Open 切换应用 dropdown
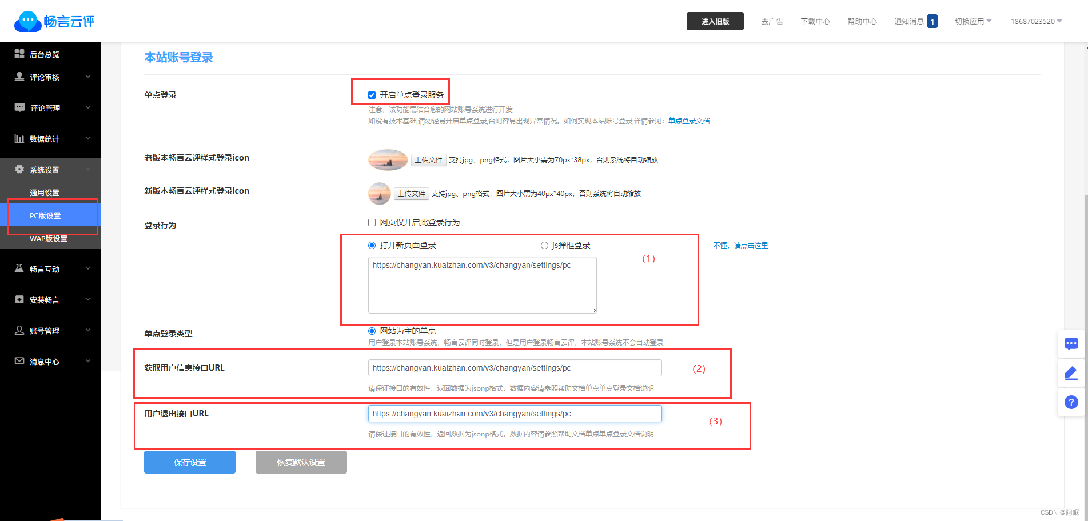This screenshot has height=521, width=1088. coord(973,21)
